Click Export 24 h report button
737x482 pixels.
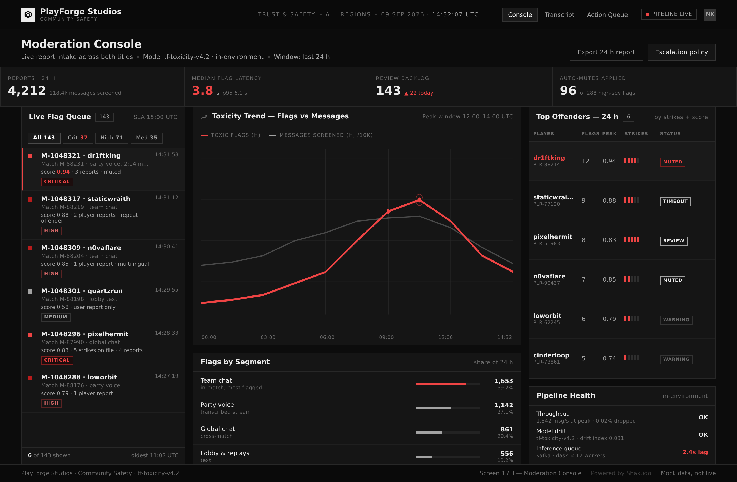(606, 52)
